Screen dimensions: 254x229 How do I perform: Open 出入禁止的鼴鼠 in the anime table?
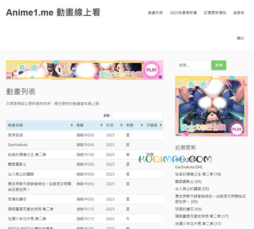click(21, 174)
